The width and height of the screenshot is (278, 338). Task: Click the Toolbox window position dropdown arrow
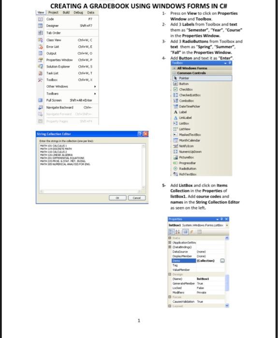[x=225, y=63]
